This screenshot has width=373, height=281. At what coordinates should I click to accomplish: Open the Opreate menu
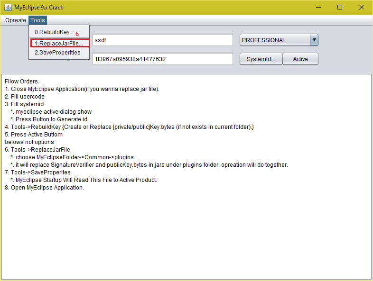point(16,20)
